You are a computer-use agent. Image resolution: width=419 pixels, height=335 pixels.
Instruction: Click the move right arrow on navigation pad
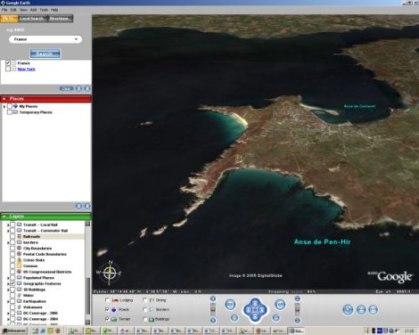coord(262,310)
